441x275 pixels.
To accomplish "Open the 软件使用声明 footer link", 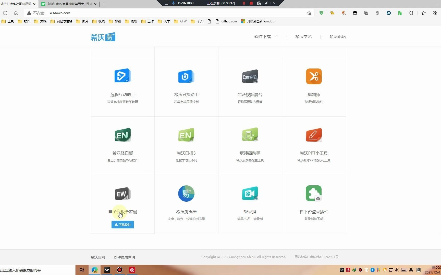I will [124, 257].
